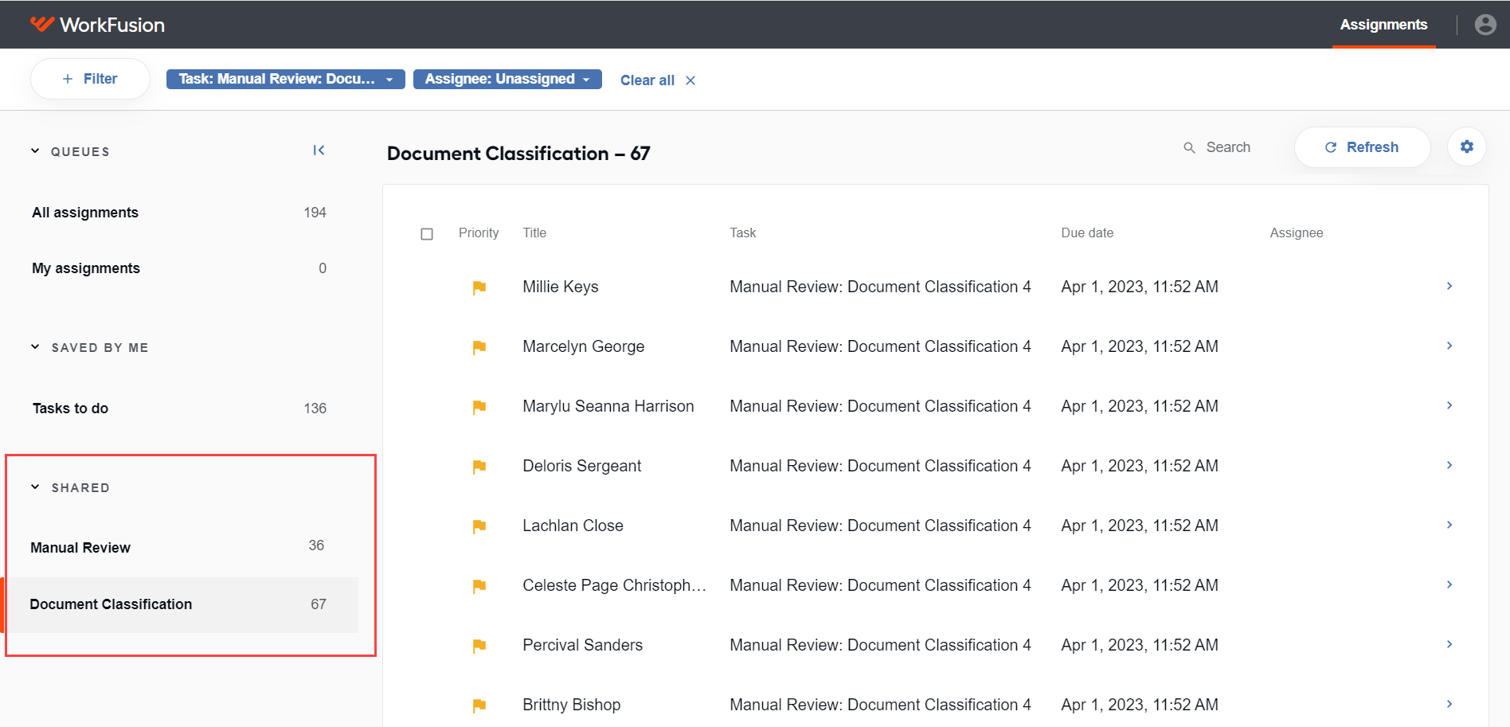
Task: Click the task name in Millie Keys row
Action: 880,287
